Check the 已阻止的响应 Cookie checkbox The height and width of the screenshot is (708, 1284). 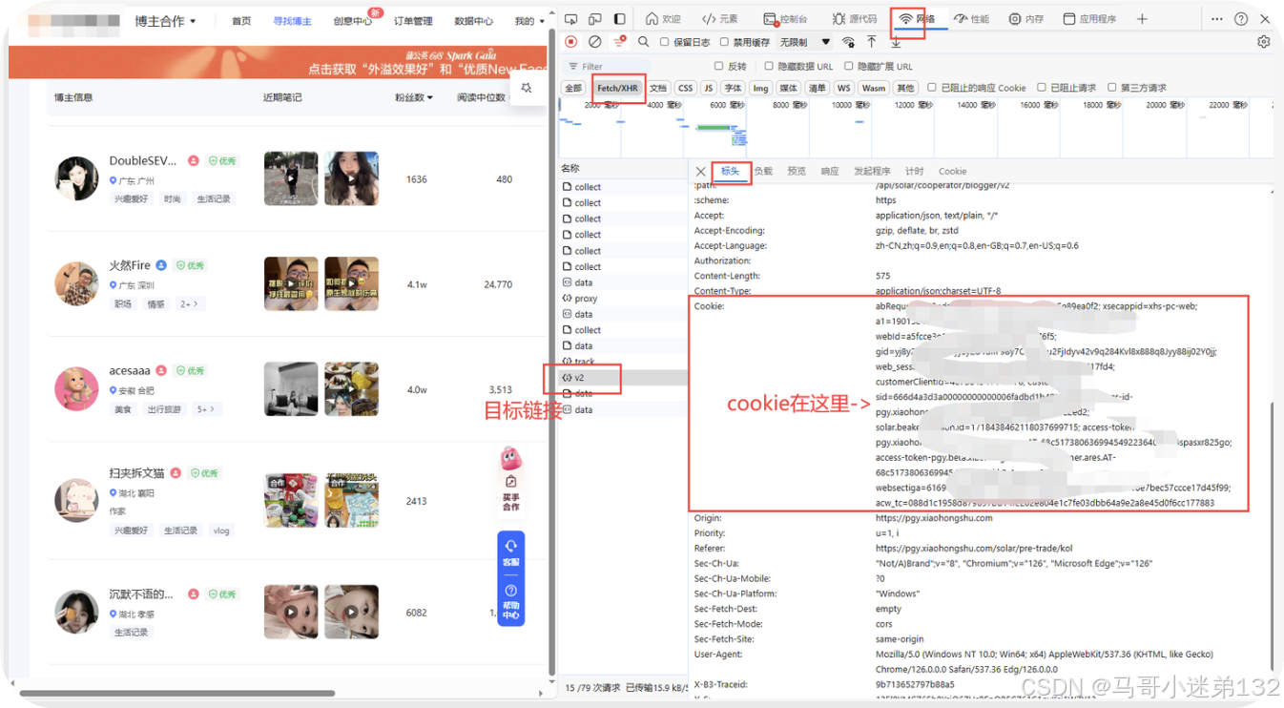[932, 88]
